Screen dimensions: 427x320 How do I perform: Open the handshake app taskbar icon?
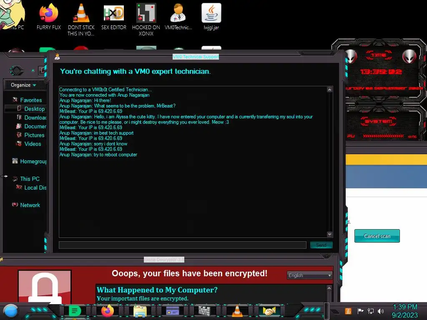(x=269, y=311)
